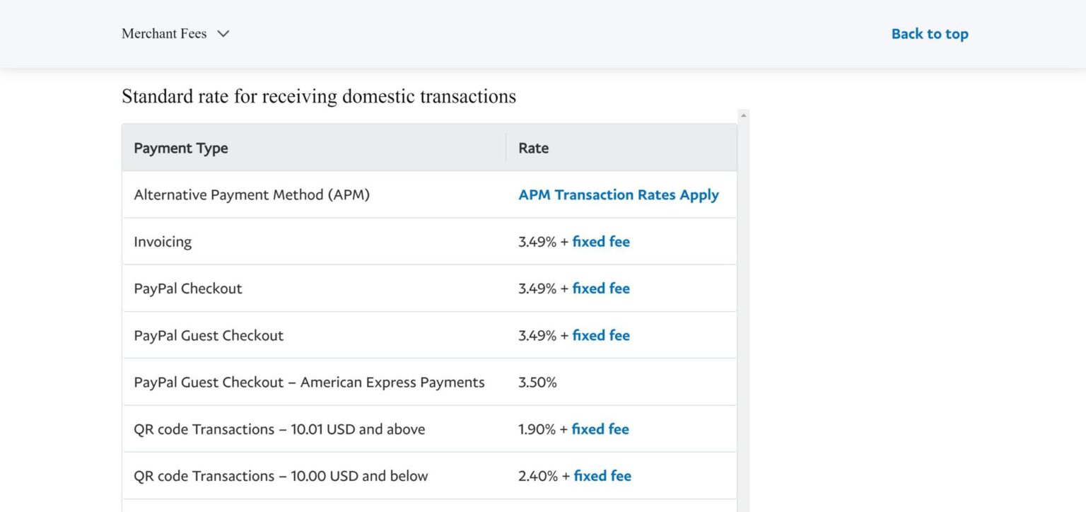Expand the Merchant Fees section dropdown
1086x512 pixels.
click(176, 33)
